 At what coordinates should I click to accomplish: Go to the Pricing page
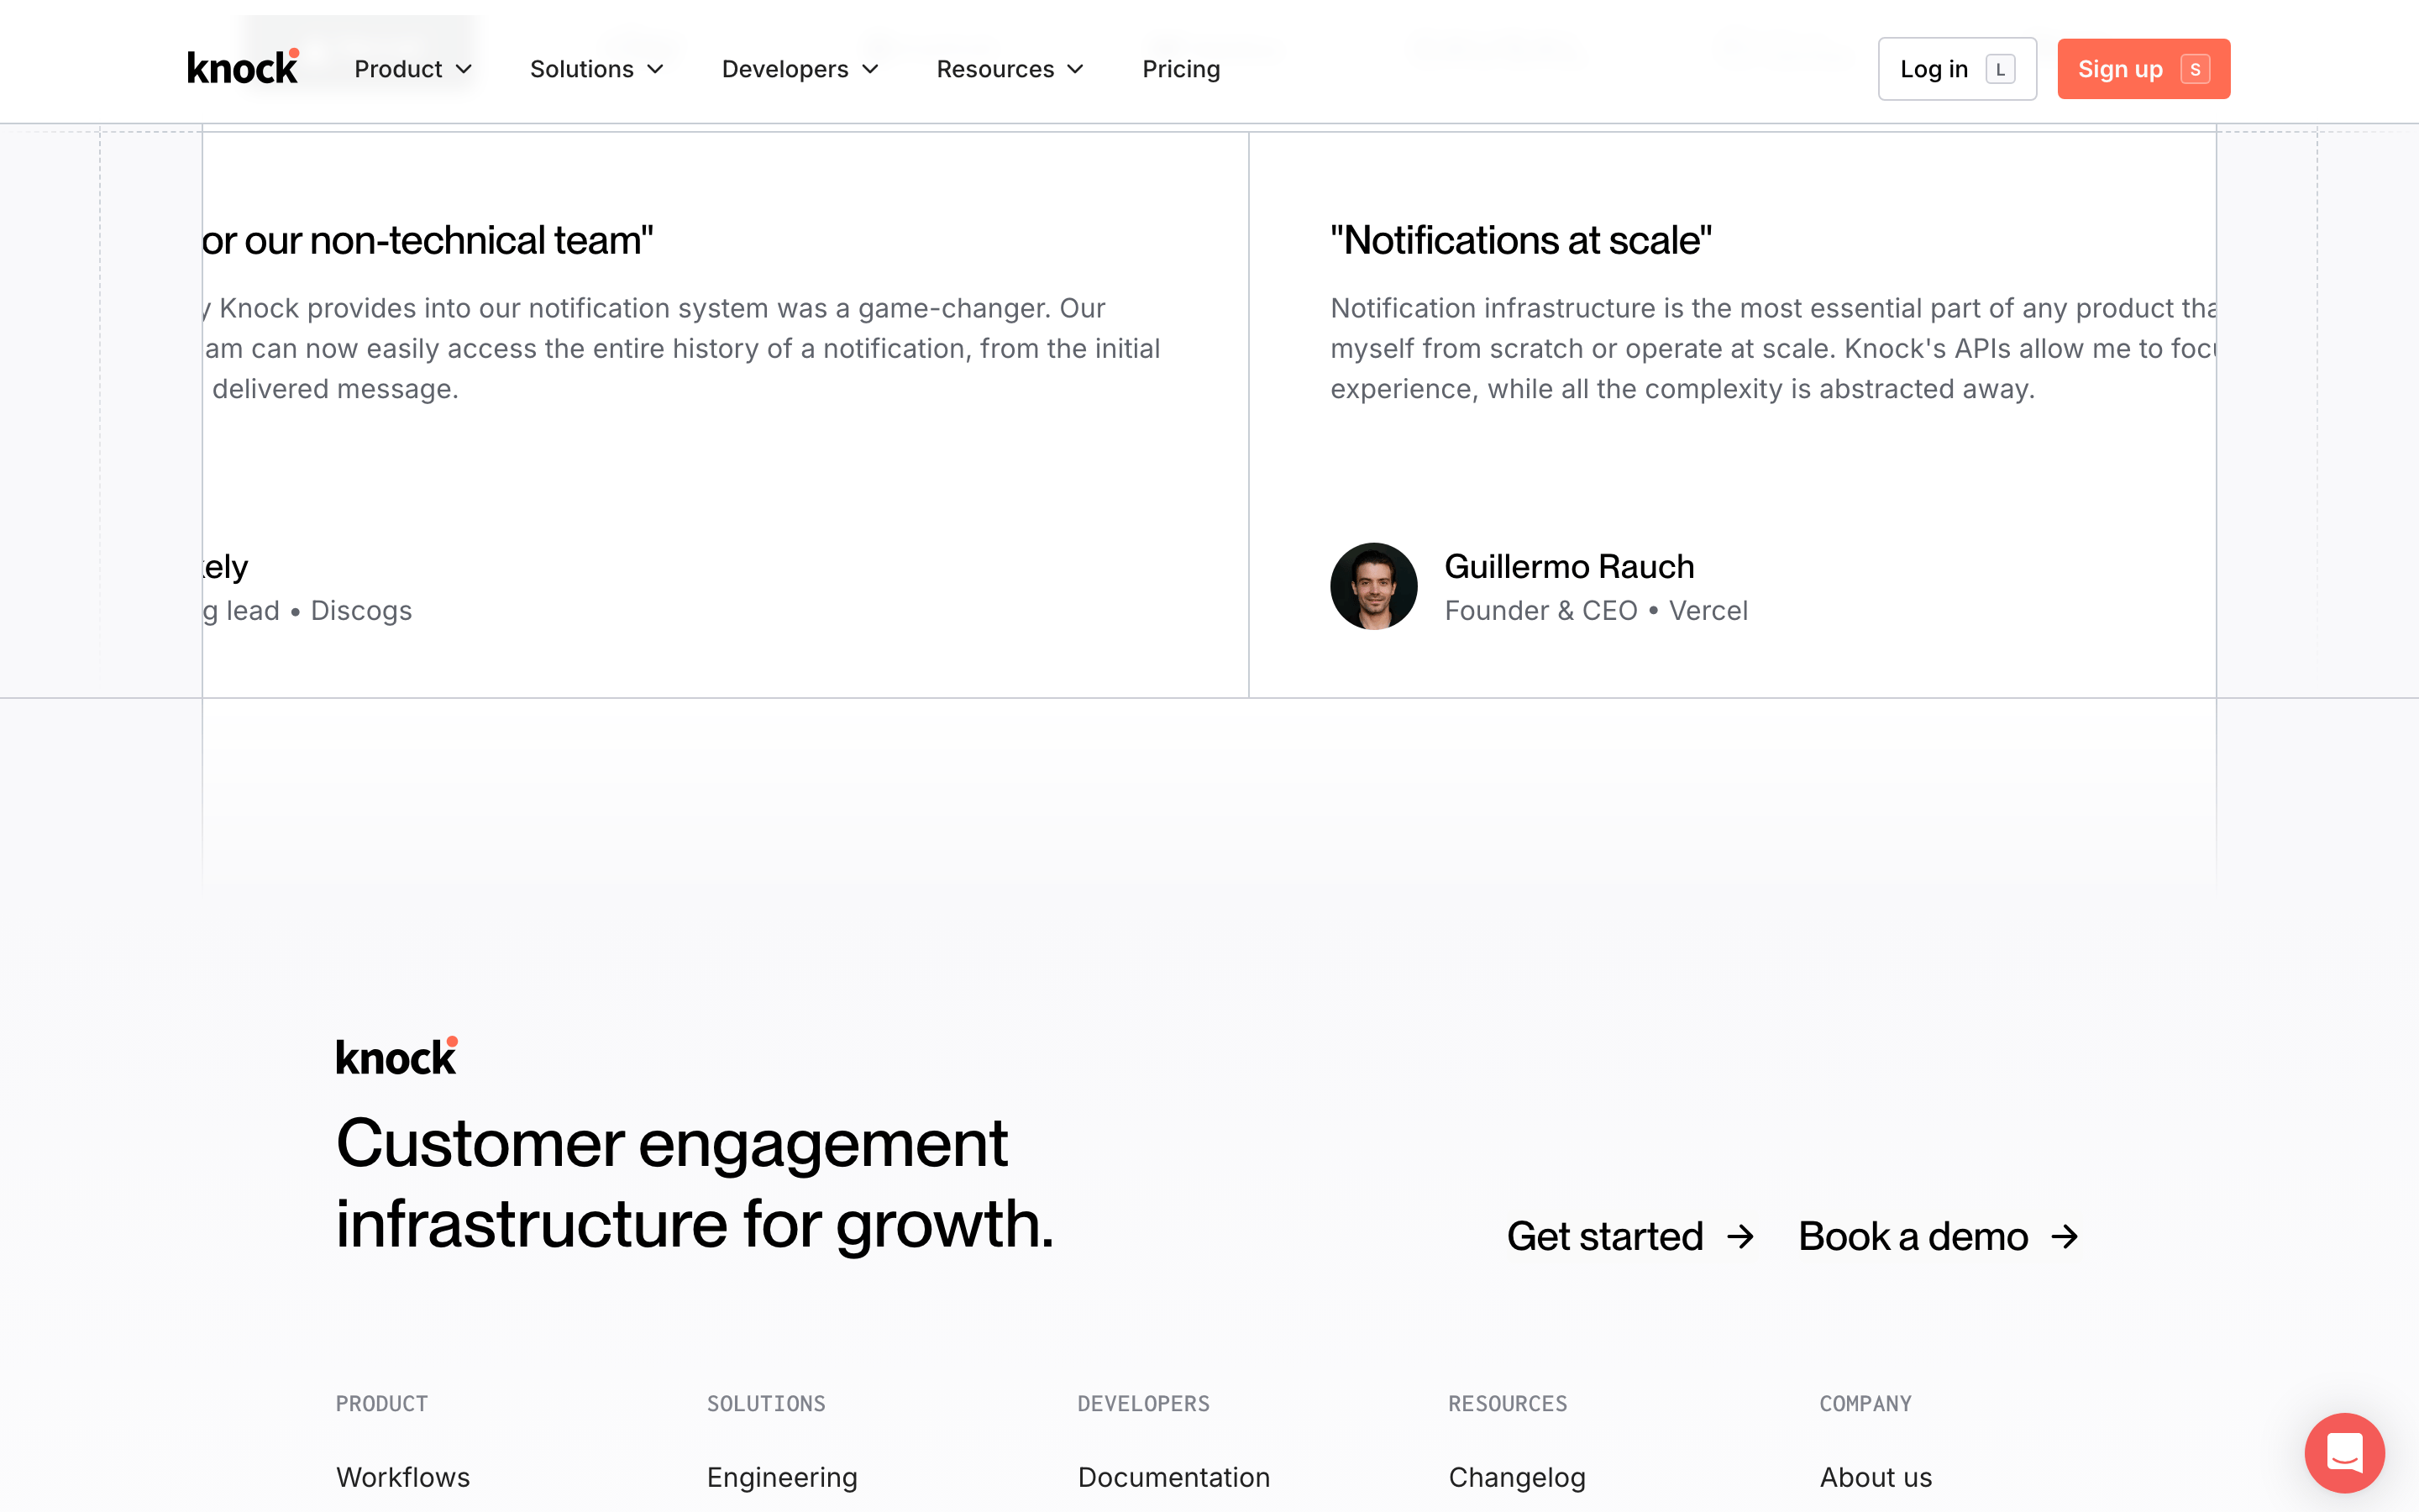tap(1182, 69)
